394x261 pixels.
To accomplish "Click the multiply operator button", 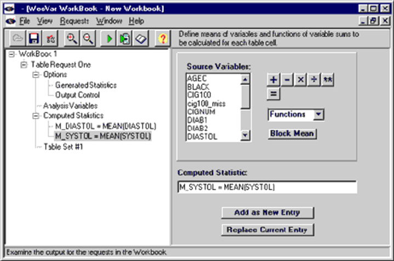I will coord(300,80).
